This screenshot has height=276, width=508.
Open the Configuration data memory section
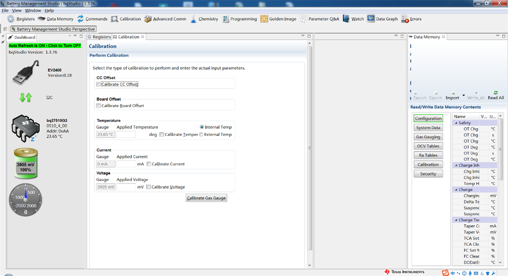[428, 119]
